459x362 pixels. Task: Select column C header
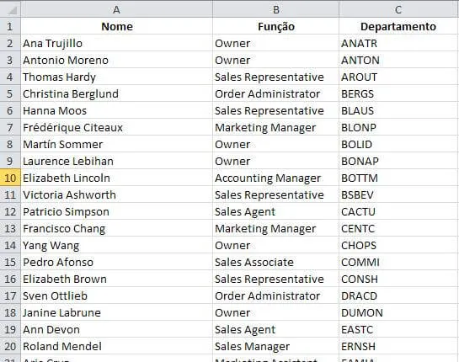click(398, 9)
